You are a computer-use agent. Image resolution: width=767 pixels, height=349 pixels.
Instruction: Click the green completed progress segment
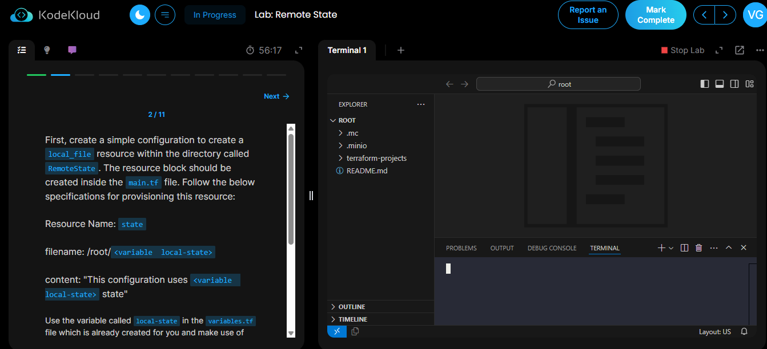[37, 75]
